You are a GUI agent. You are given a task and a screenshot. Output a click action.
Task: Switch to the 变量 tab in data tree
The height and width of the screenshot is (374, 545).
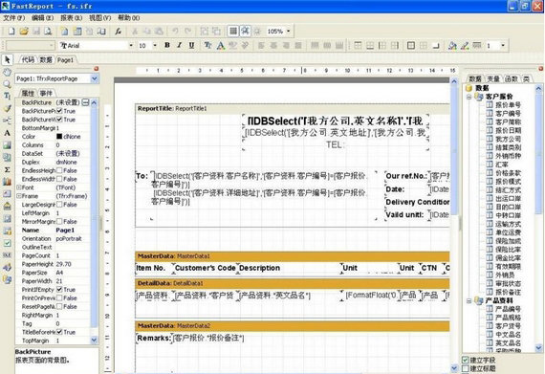(x=493, y=79)
